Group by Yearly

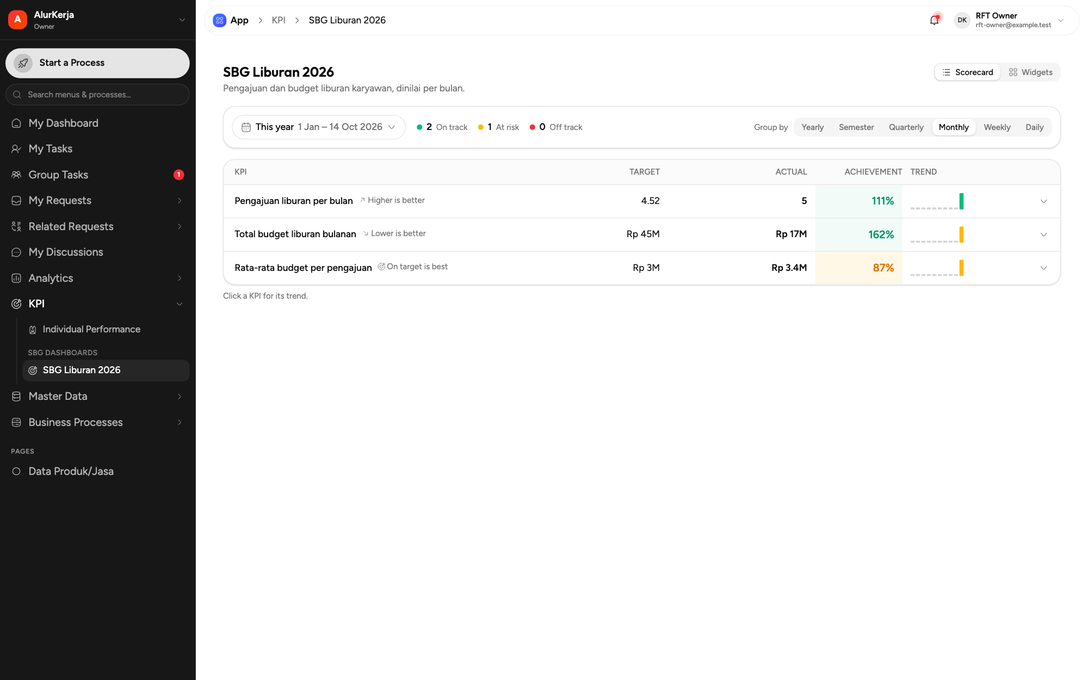point(812,127)
